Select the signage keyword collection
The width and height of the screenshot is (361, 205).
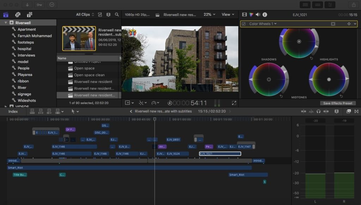24,94
